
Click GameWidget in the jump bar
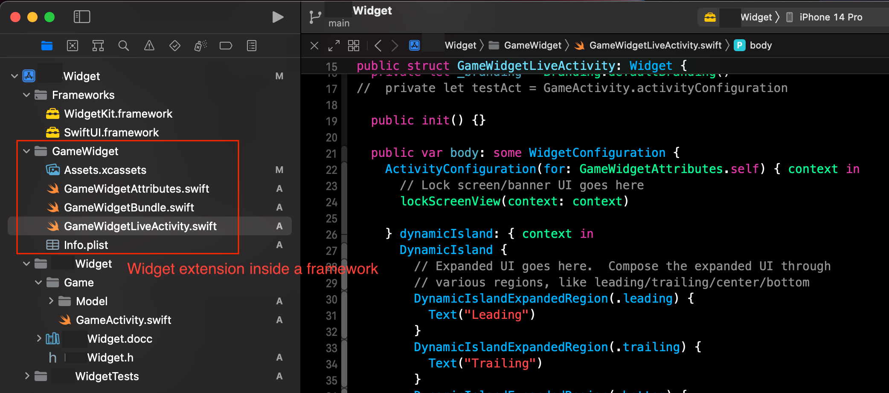click(x=532, y=45)
